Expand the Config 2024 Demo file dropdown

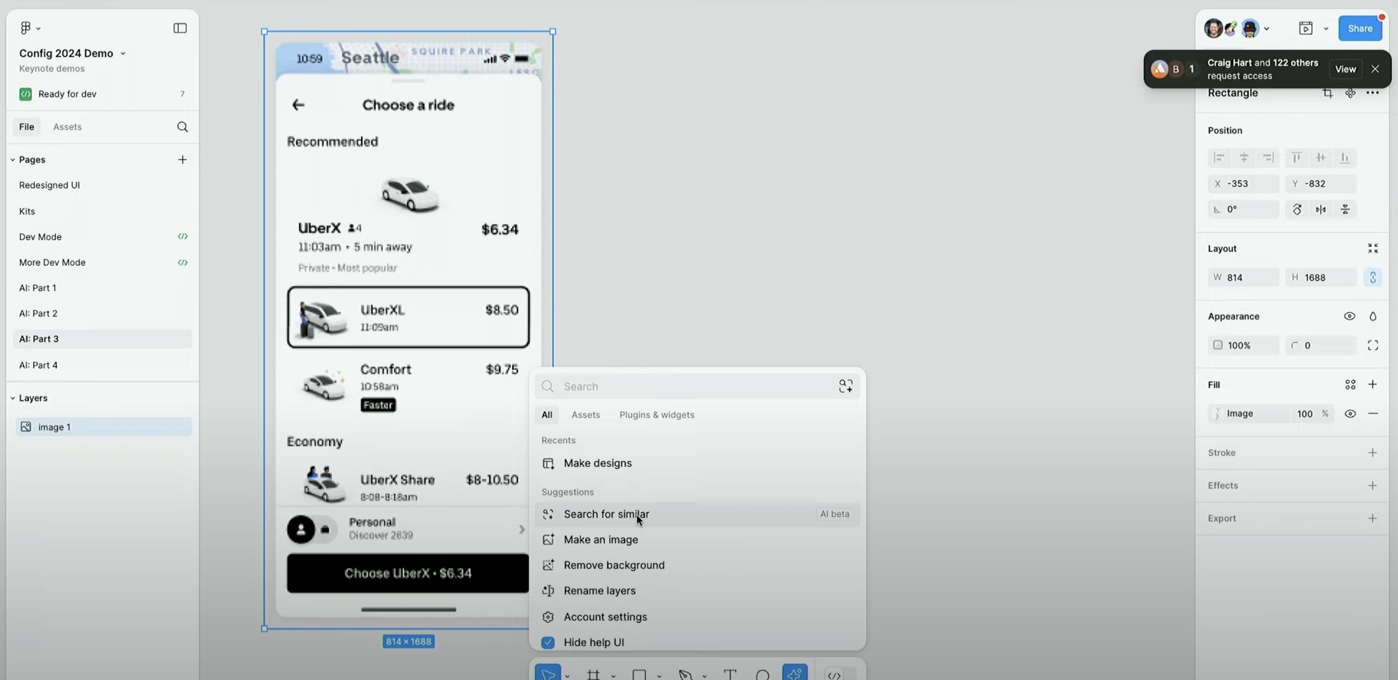[x=123, y=54]
